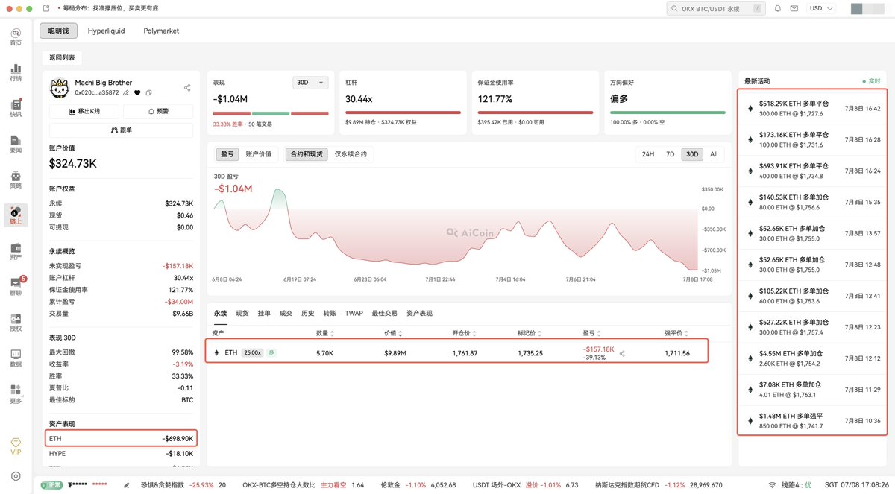Open 要闻 headlines in the sidebar
895x494 pixels.
(x=16, y=144)
